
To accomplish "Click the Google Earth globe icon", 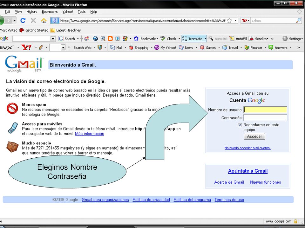I will click(x=95, y=39).
